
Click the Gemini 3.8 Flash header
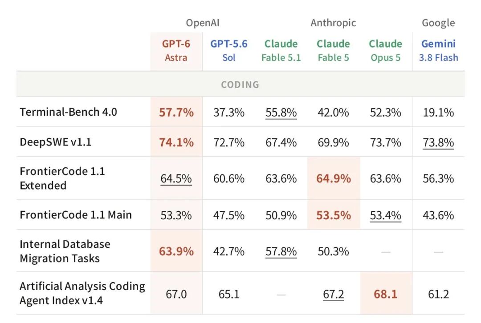pyautogui.click(x=438, y=51)
